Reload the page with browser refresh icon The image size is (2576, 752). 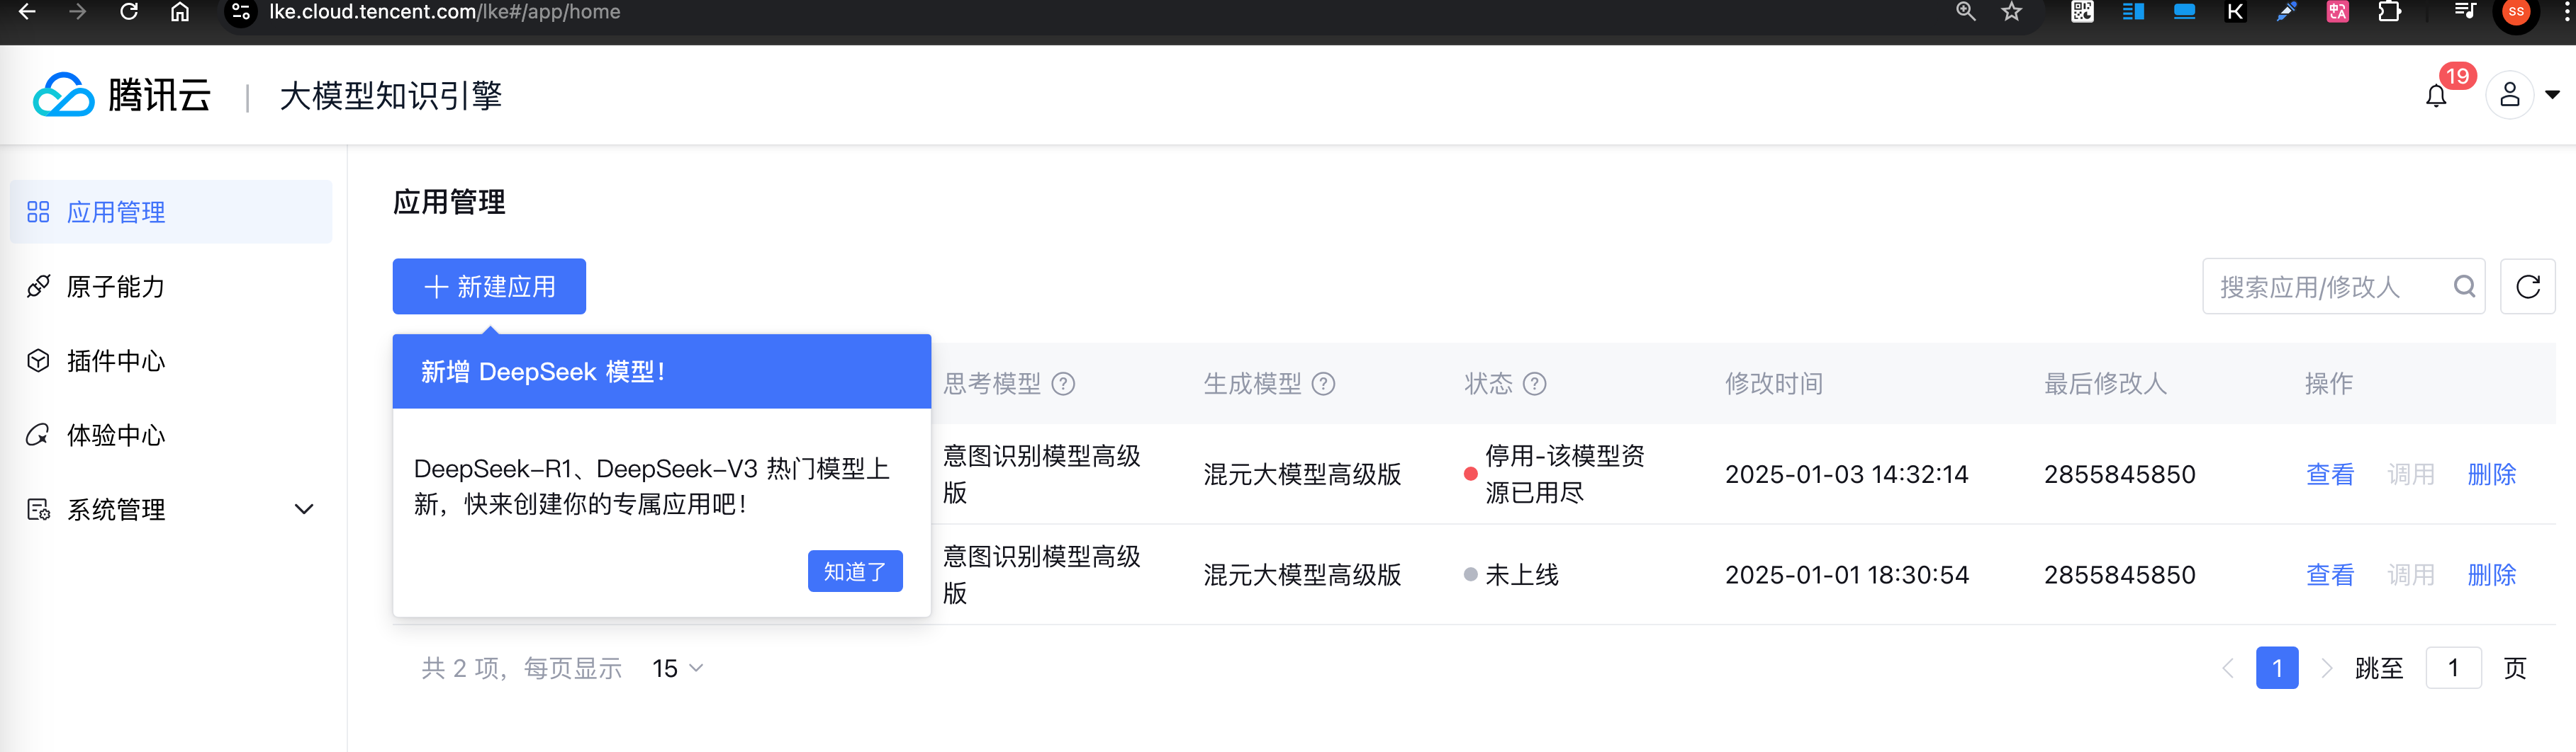tap(129, 11)
